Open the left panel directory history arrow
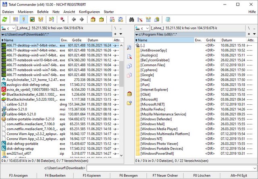Image resolution: width=258 pixels, height=179 pixels. [121, 34]
